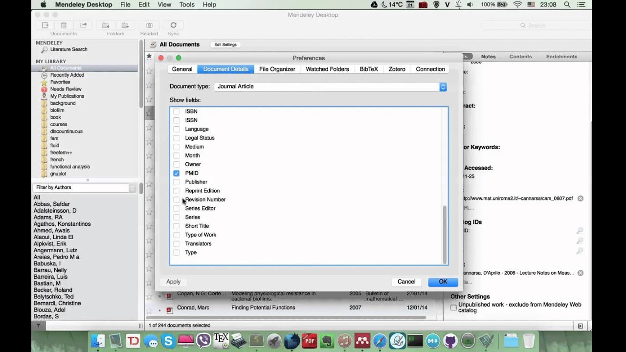
Task: Click the OK button
Action: 443,282
